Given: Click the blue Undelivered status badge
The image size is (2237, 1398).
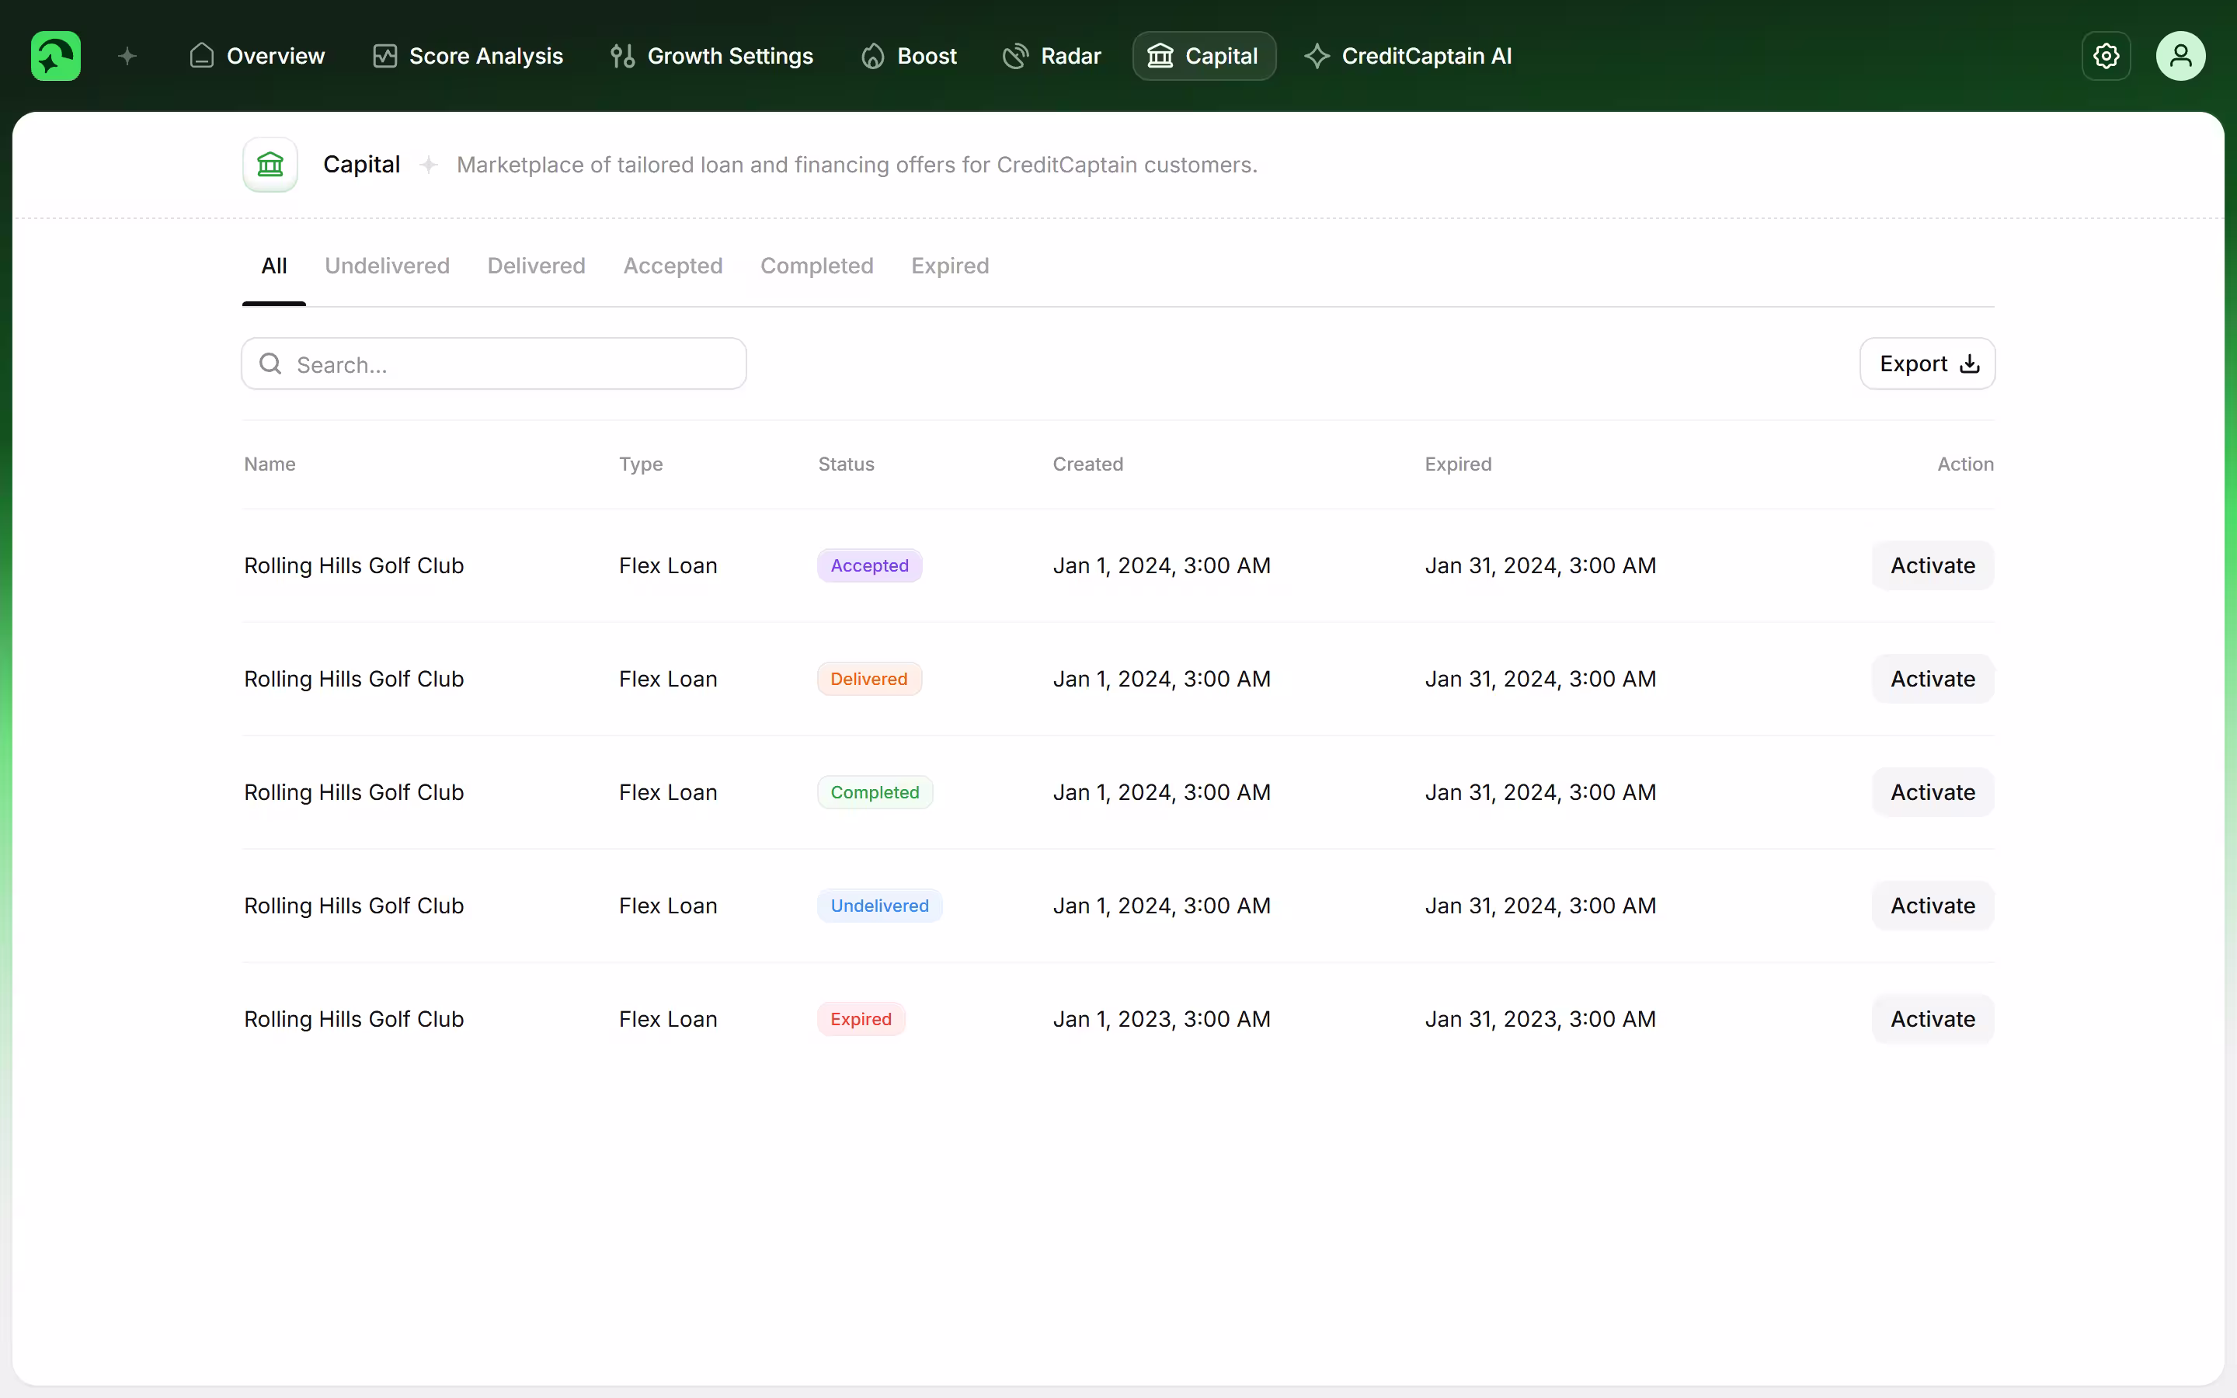Looking at the screenshot, I should pyautogui.click(x=879, y=906).
